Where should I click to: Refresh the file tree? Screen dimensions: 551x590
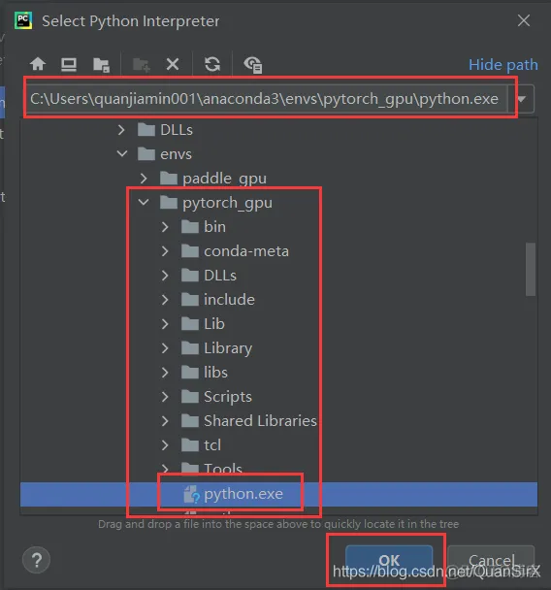212,64
